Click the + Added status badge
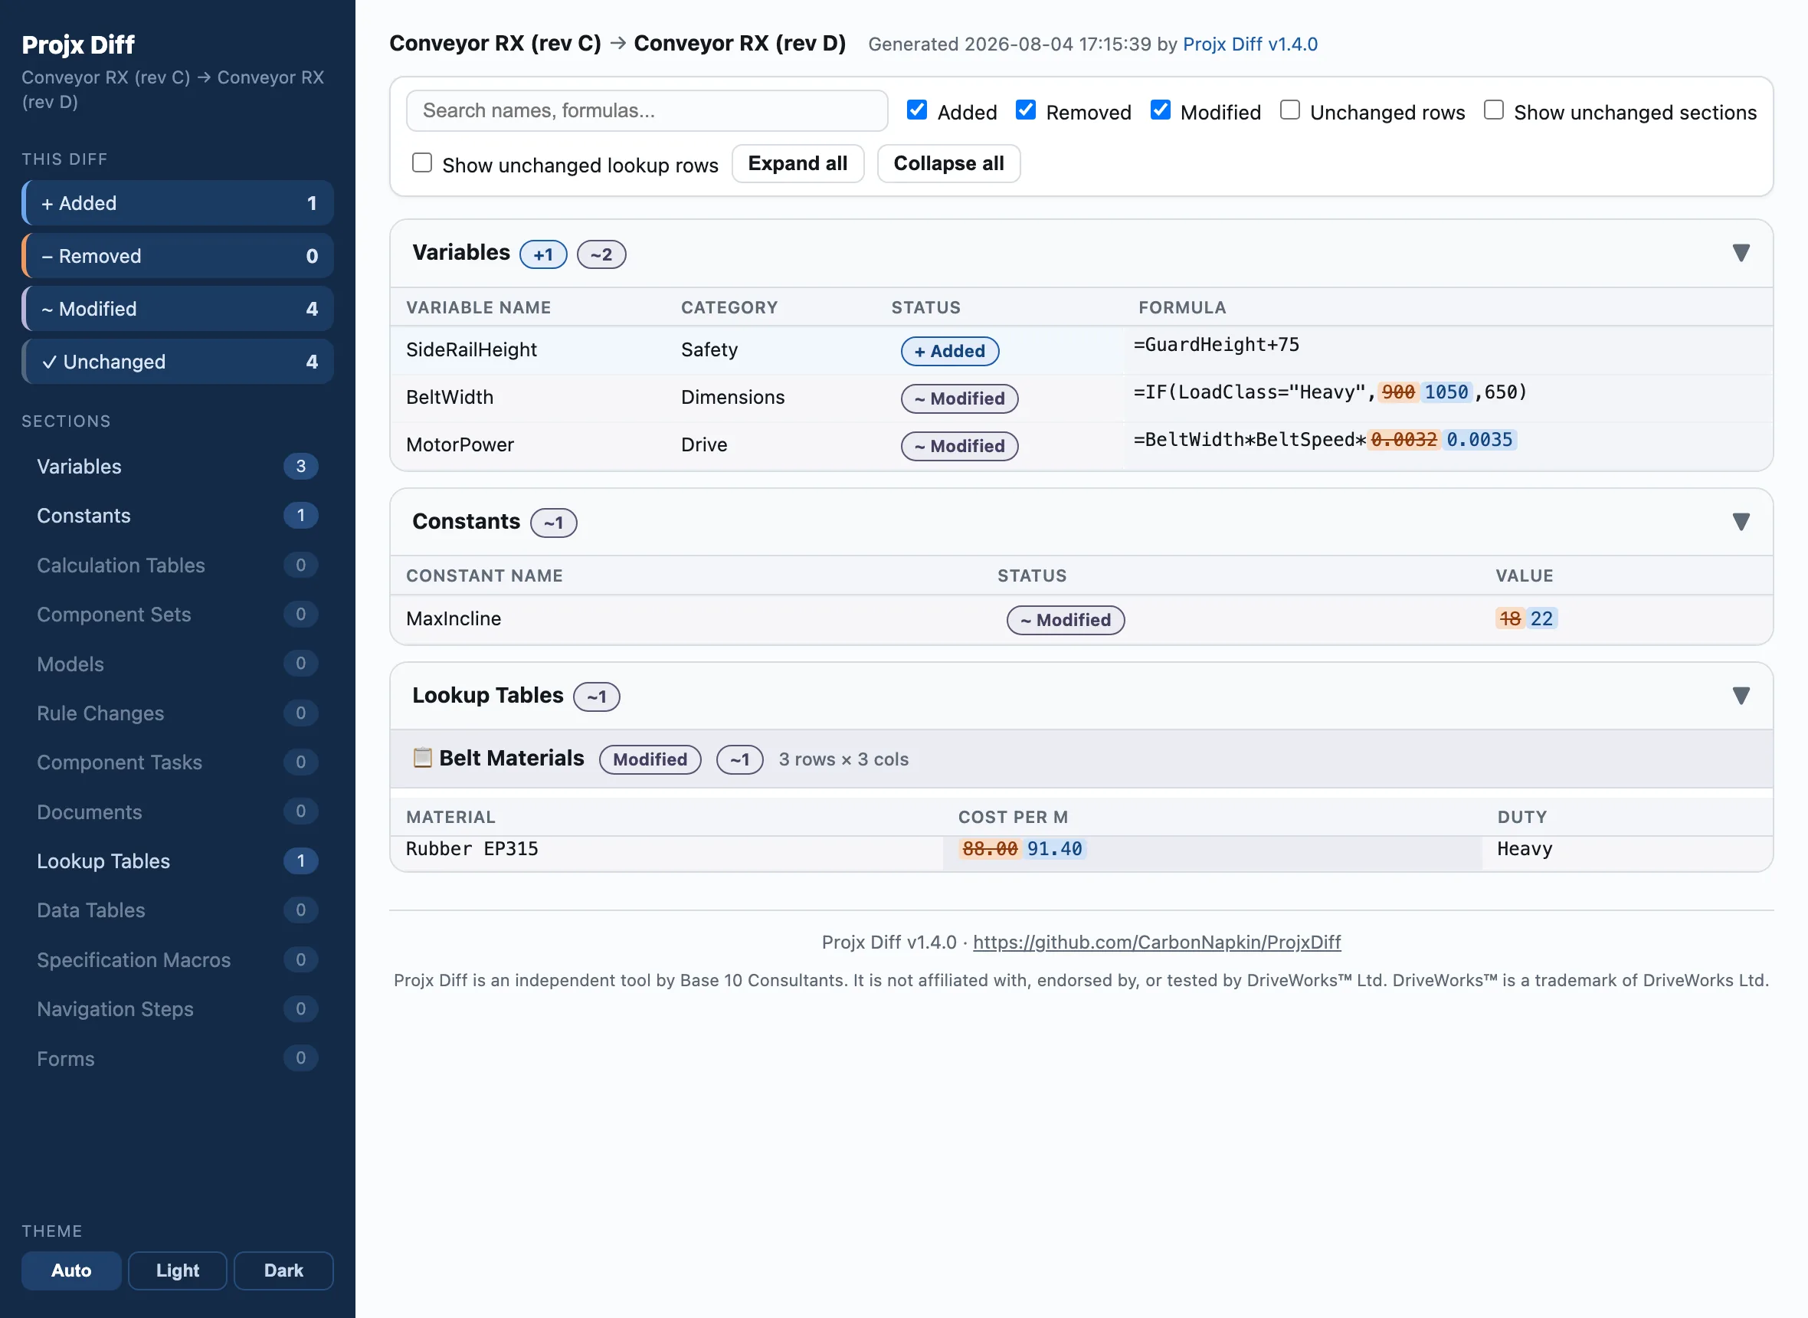This screenshot has width=1808, height=1318. [x=949, y=351]
